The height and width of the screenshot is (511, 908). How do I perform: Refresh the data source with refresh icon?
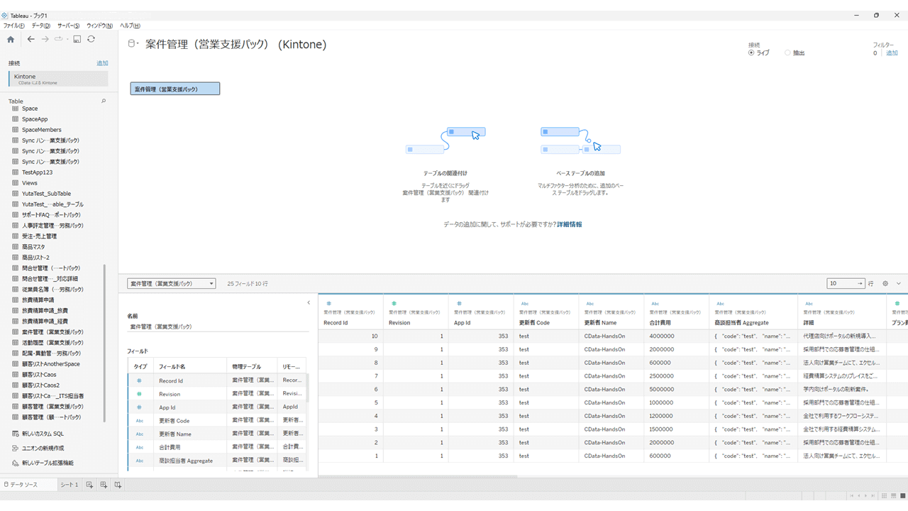coord(92,40)
